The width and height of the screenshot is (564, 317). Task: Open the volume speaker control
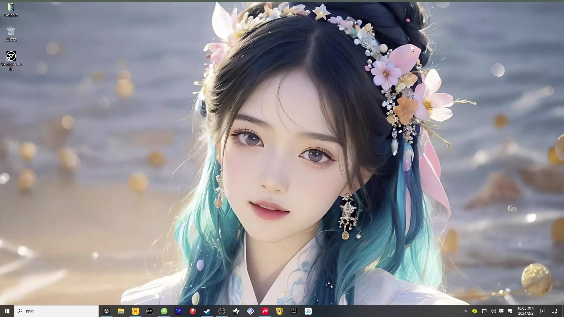[x=493, y=311]
